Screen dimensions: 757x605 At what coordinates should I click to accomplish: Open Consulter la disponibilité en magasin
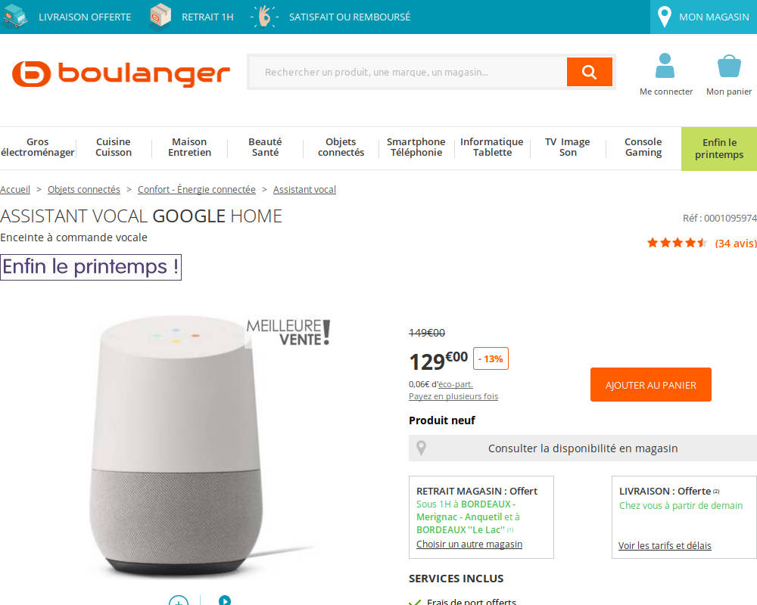(583, 448)
